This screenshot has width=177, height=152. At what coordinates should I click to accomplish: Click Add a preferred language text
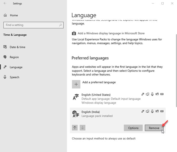coord(99,82)
